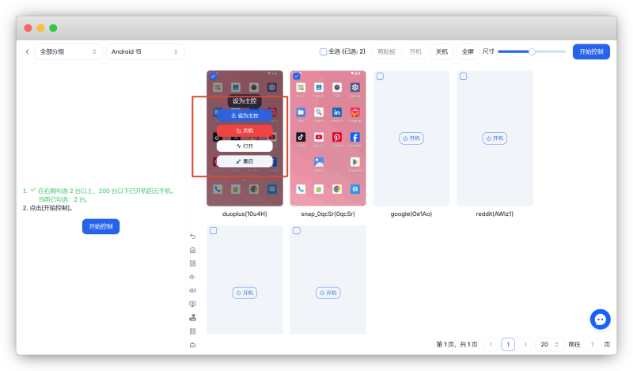Viewport: 633px width, 371px height.
Task: Tap Settings gear on snap_0qcSr phone
Action: 354,87
